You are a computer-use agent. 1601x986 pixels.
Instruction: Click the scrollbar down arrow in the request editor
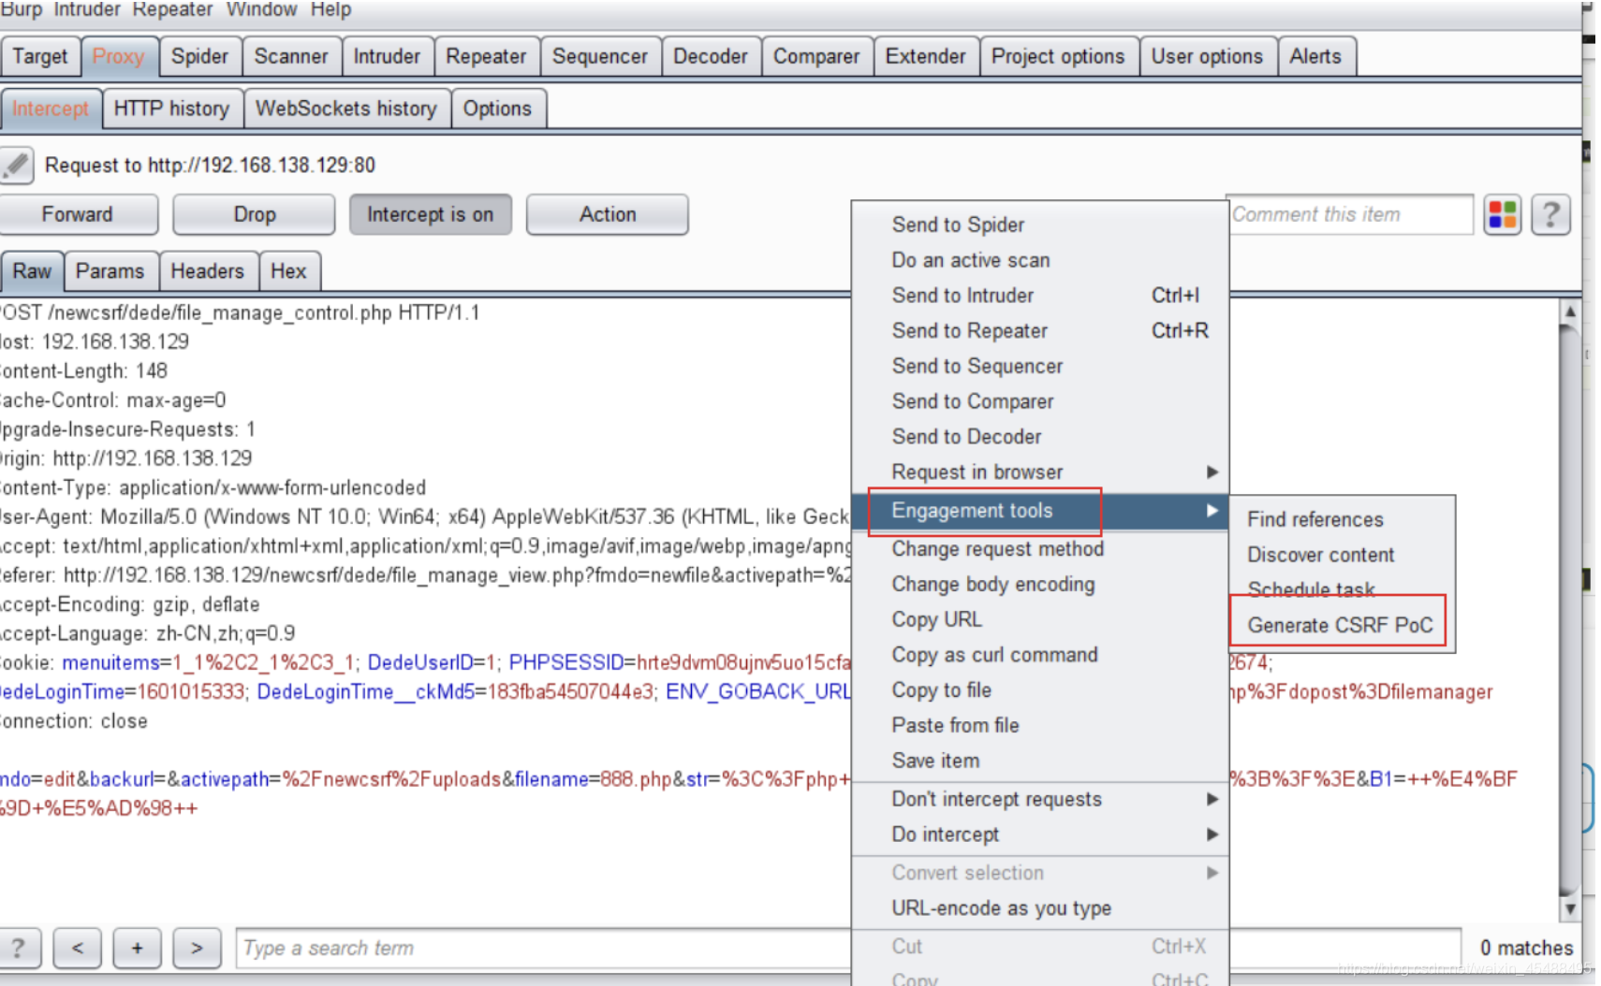(1570, 907)
